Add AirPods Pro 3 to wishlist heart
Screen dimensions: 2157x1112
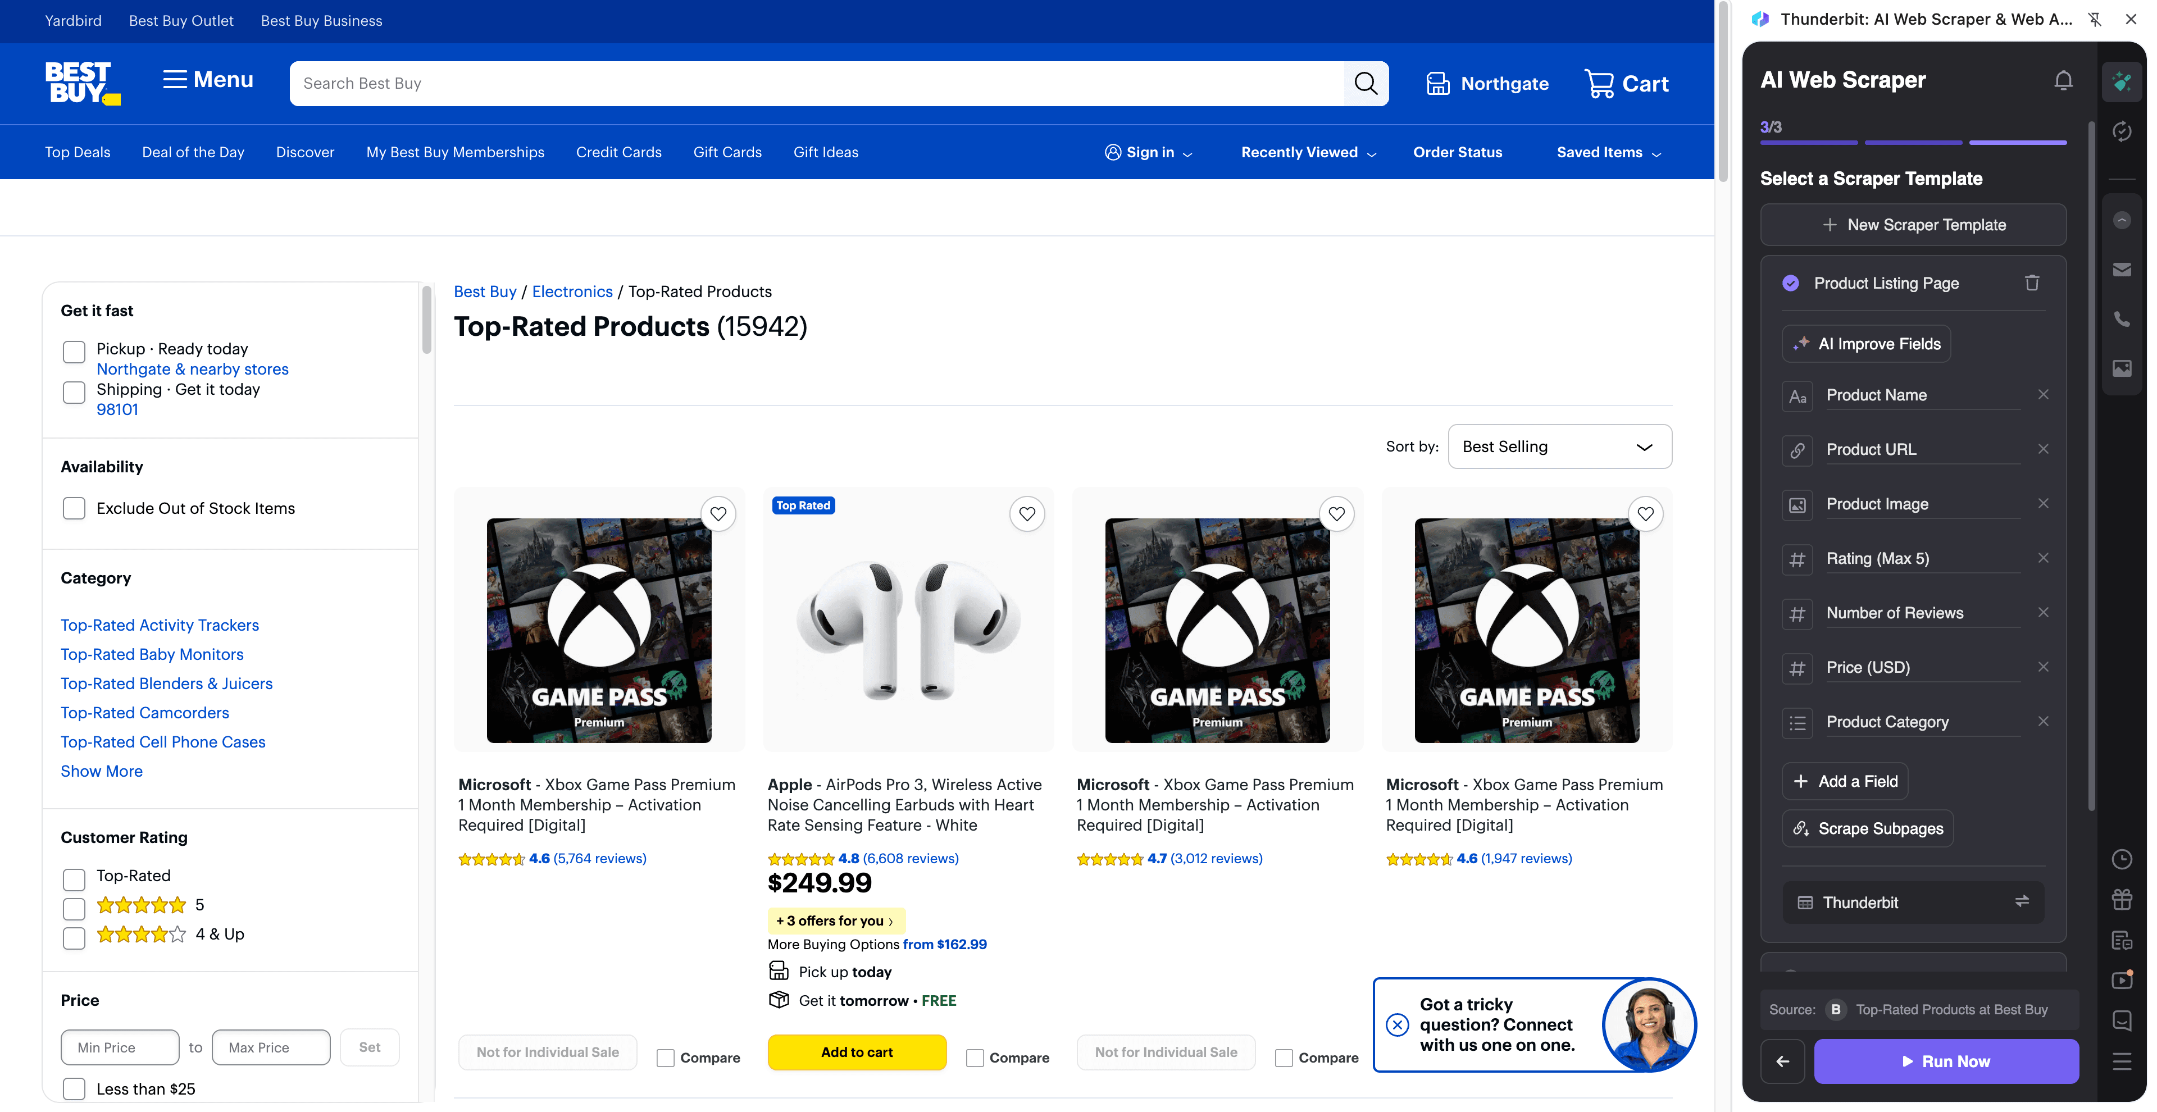pyautogui.click(x=1027, y=513)
